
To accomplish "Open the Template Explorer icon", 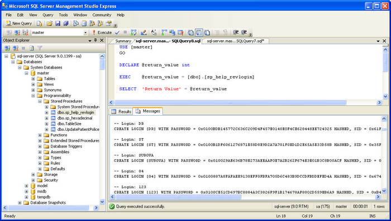I will 101,23.
